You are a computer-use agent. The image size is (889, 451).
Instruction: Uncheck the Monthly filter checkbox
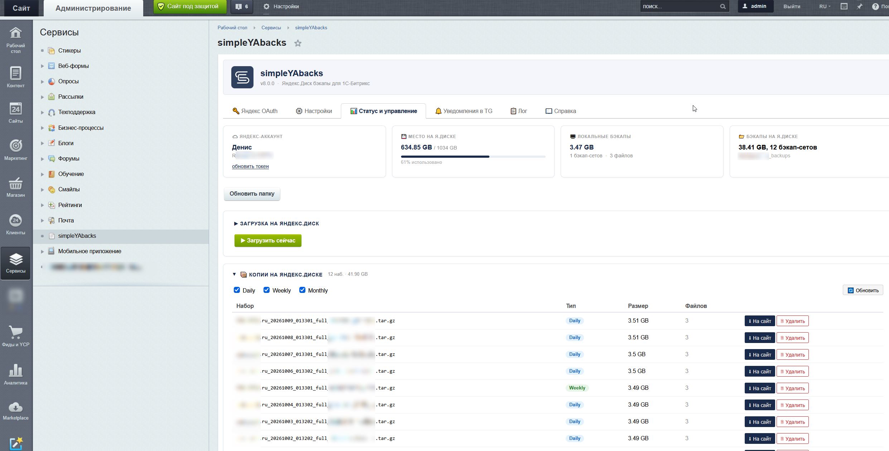coord(302,290)
